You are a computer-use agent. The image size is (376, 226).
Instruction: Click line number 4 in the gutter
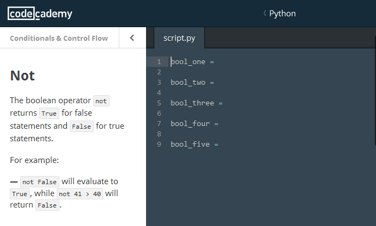(x=159, y=93)
